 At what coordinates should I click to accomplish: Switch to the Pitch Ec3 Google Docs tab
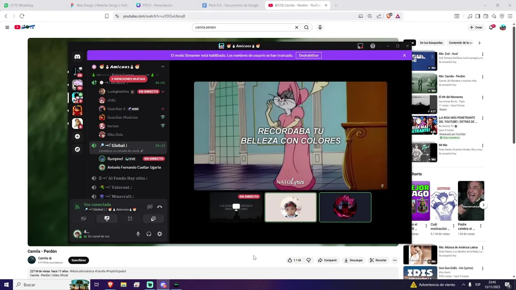pyautogui.click(x=231, y=5)
